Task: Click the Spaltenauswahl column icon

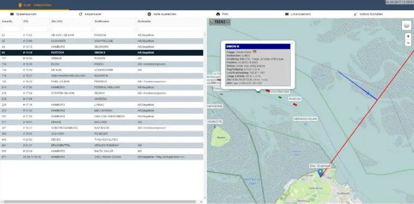Action: 12,14
